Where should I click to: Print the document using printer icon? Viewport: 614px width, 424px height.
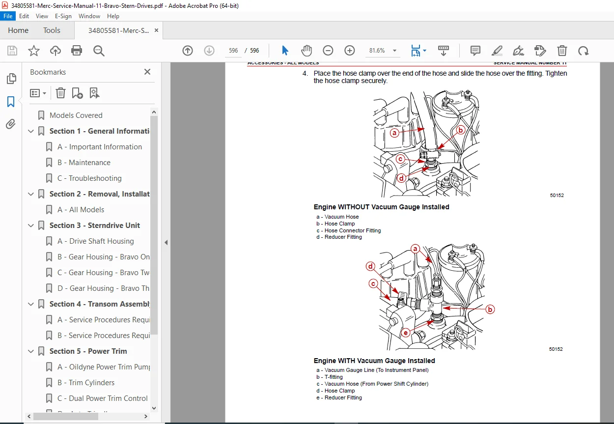[x=77, y=51]
